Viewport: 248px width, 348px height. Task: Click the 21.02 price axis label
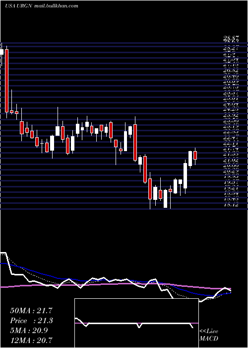pos(231,160)
